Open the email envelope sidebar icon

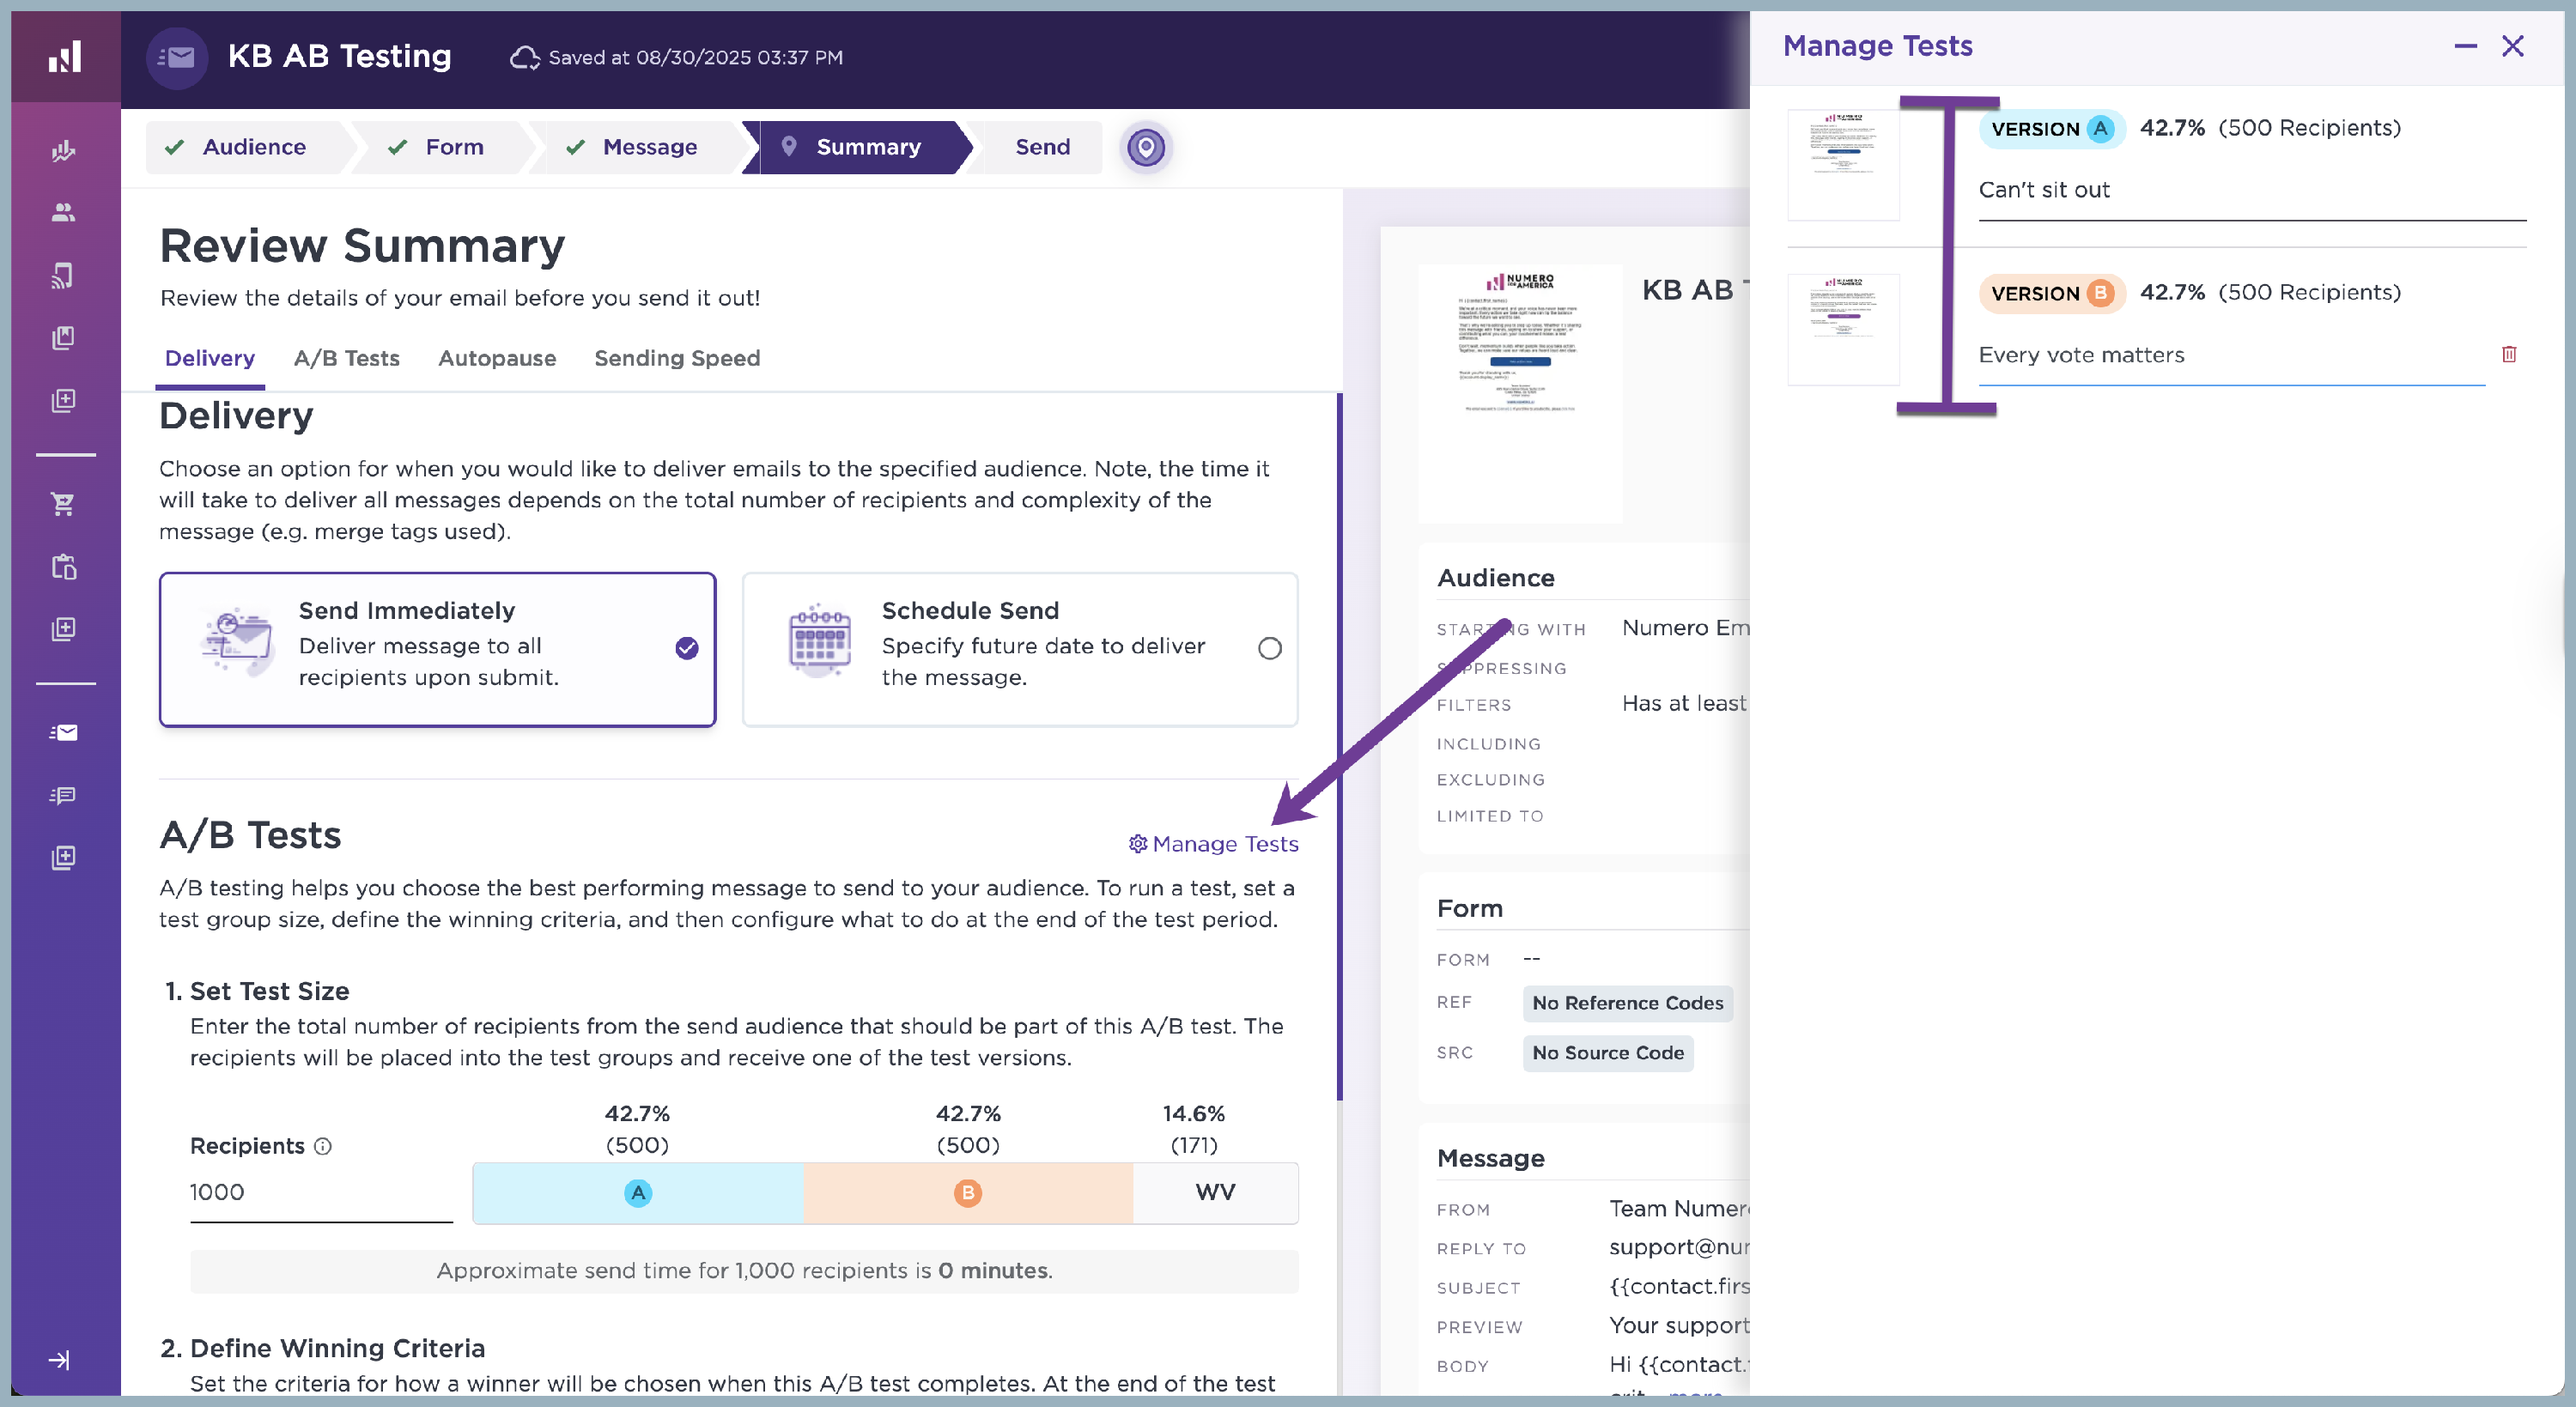63,733
